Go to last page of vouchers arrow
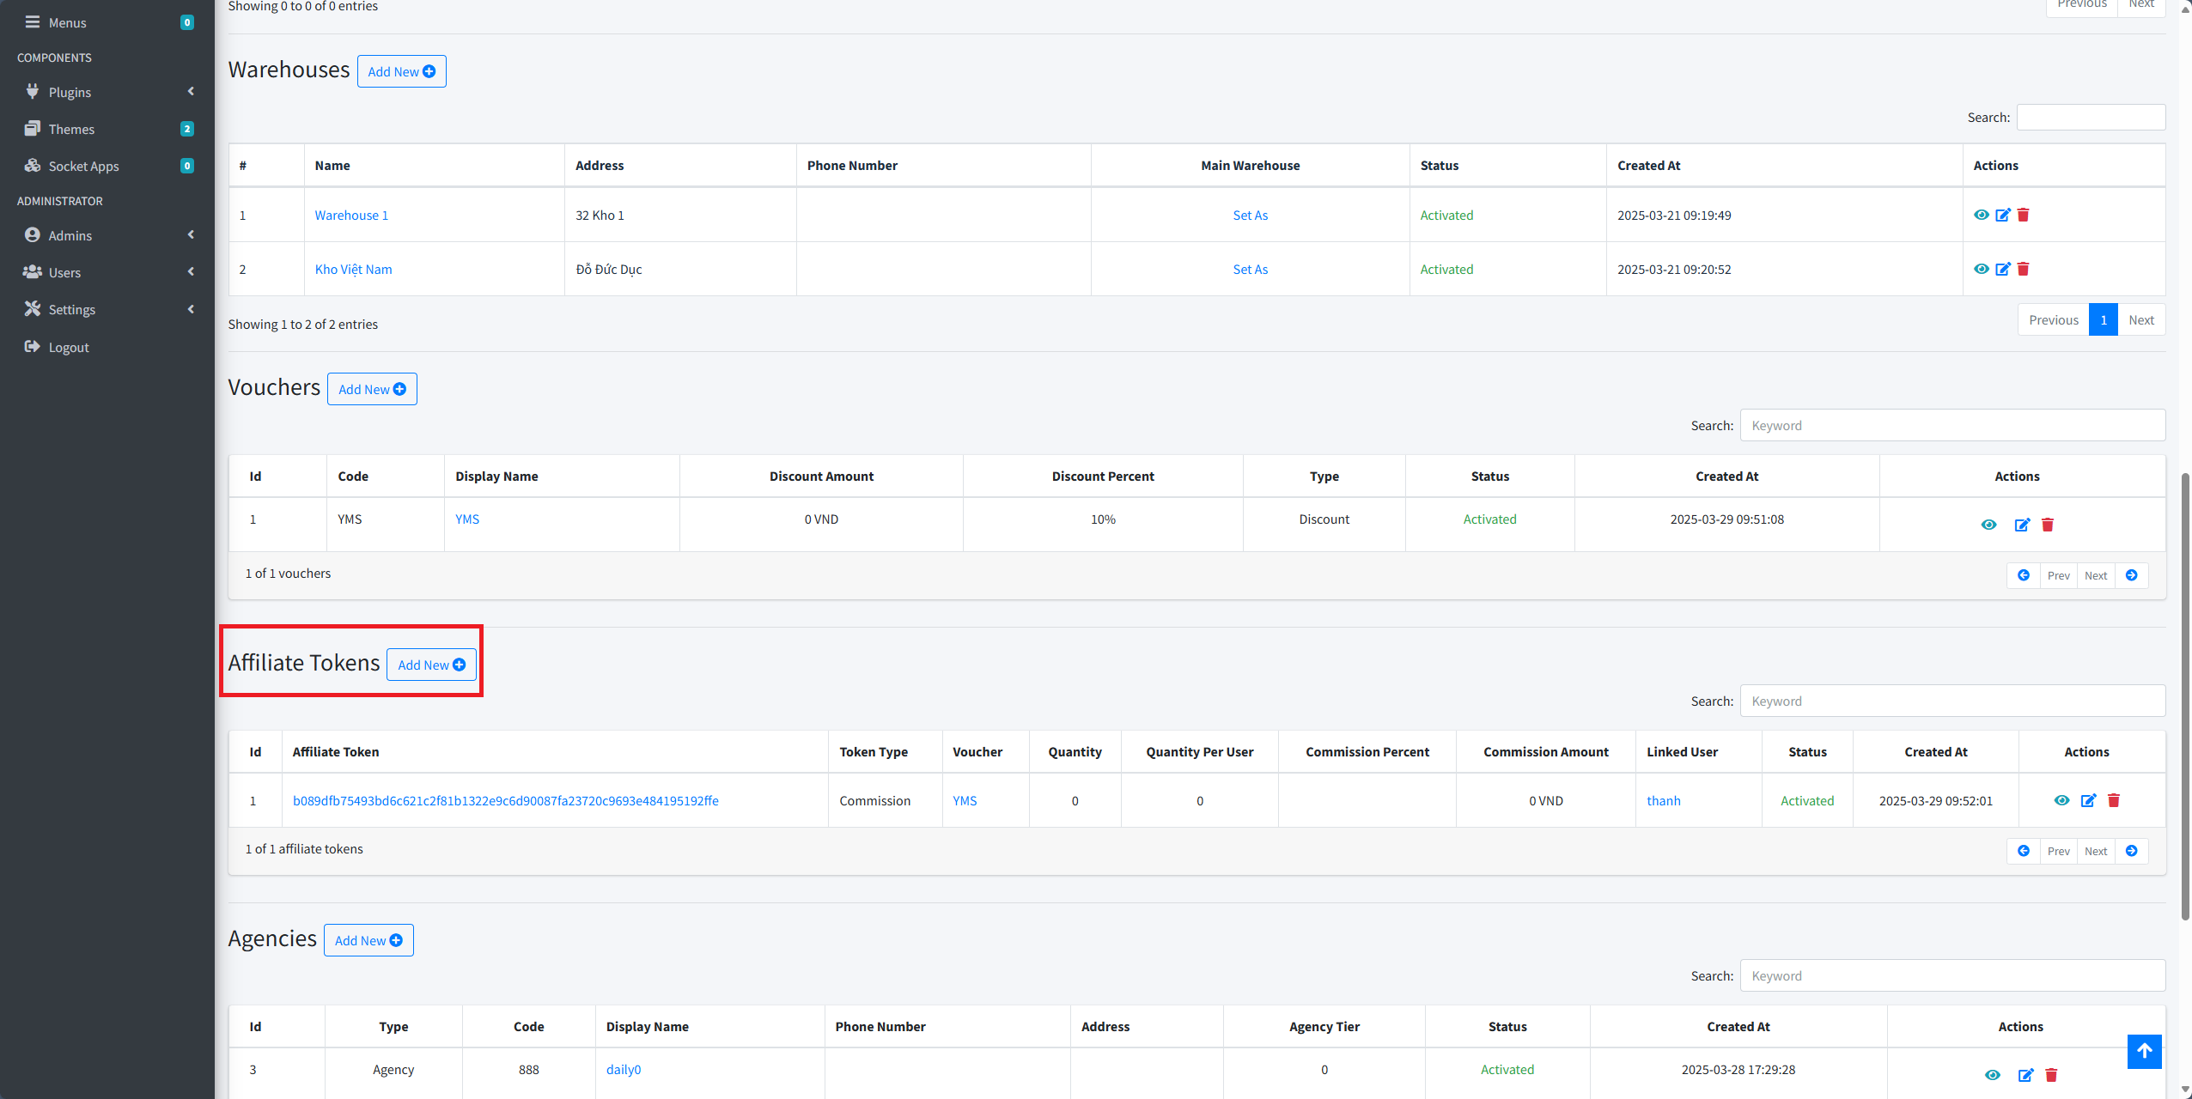 pyautogui.click(x=2131, y=575)
